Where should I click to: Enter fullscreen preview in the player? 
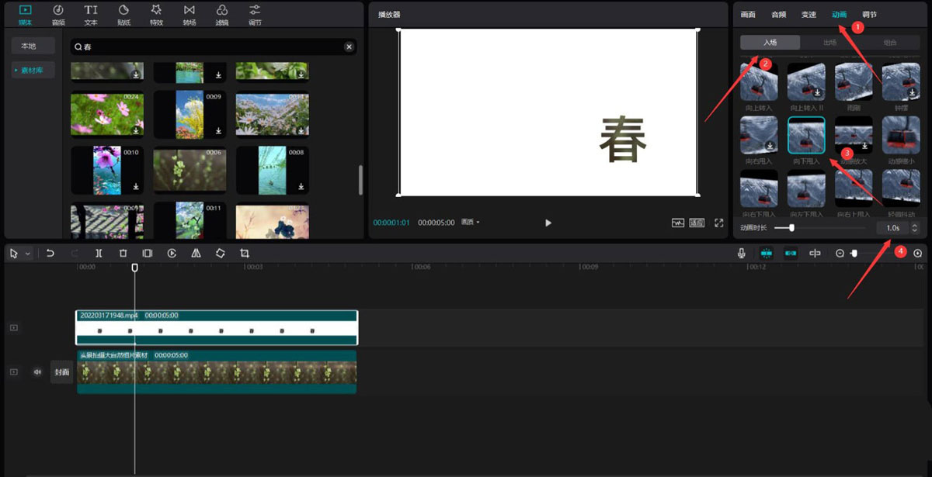(718, 223)
